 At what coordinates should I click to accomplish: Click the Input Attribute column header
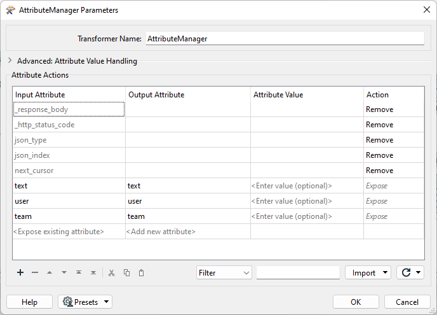pyautogui.click(x=69, y=95)
